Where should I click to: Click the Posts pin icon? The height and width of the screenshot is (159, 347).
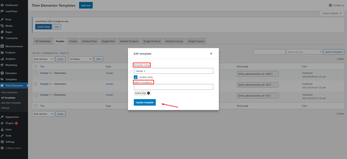click(x=2, y=19)
